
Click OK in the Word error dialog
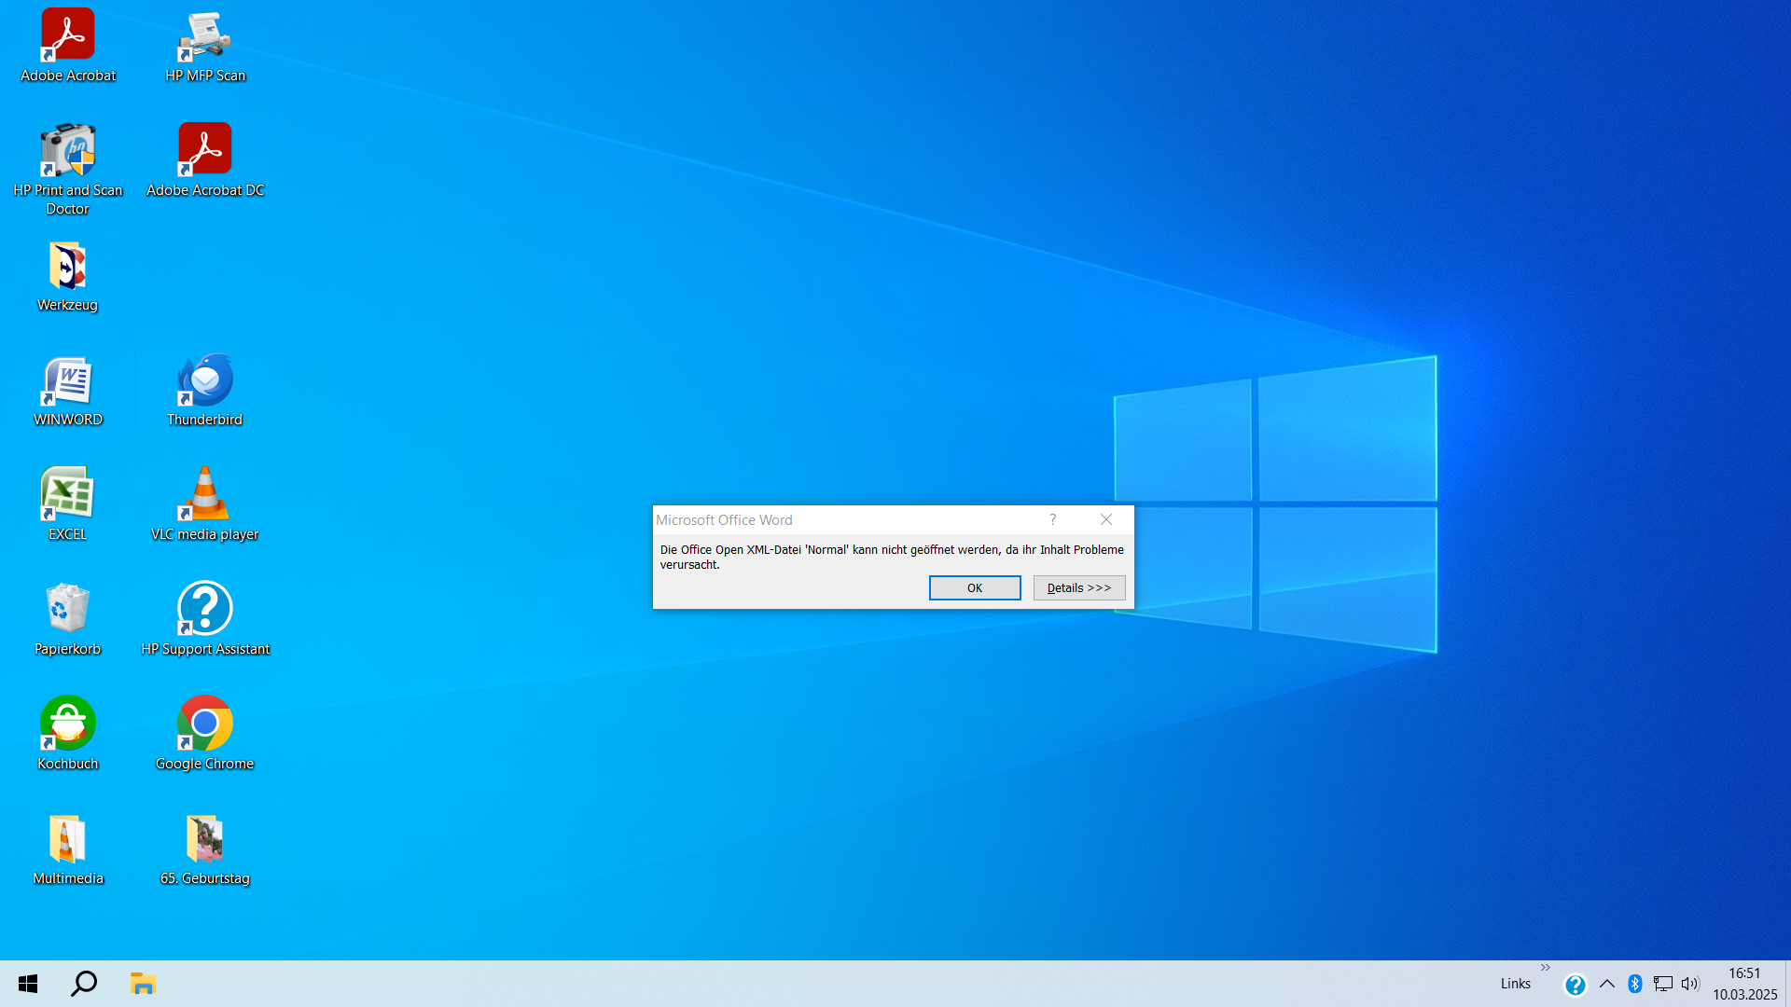pos(974,587)
